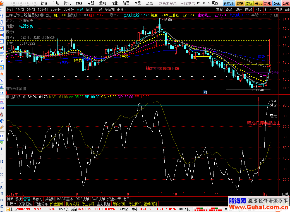
Task: Click the 闪电手 button
Action: 229,3
